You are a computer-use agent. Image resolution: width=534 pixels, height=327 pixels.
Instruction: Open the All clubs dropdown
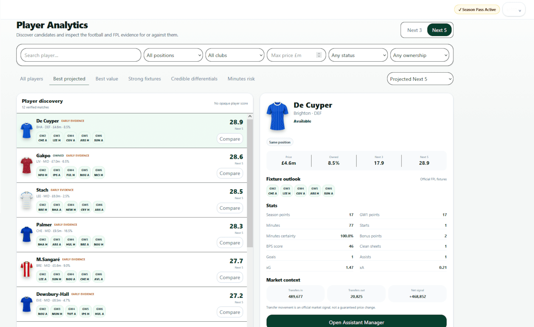(235, 55)
